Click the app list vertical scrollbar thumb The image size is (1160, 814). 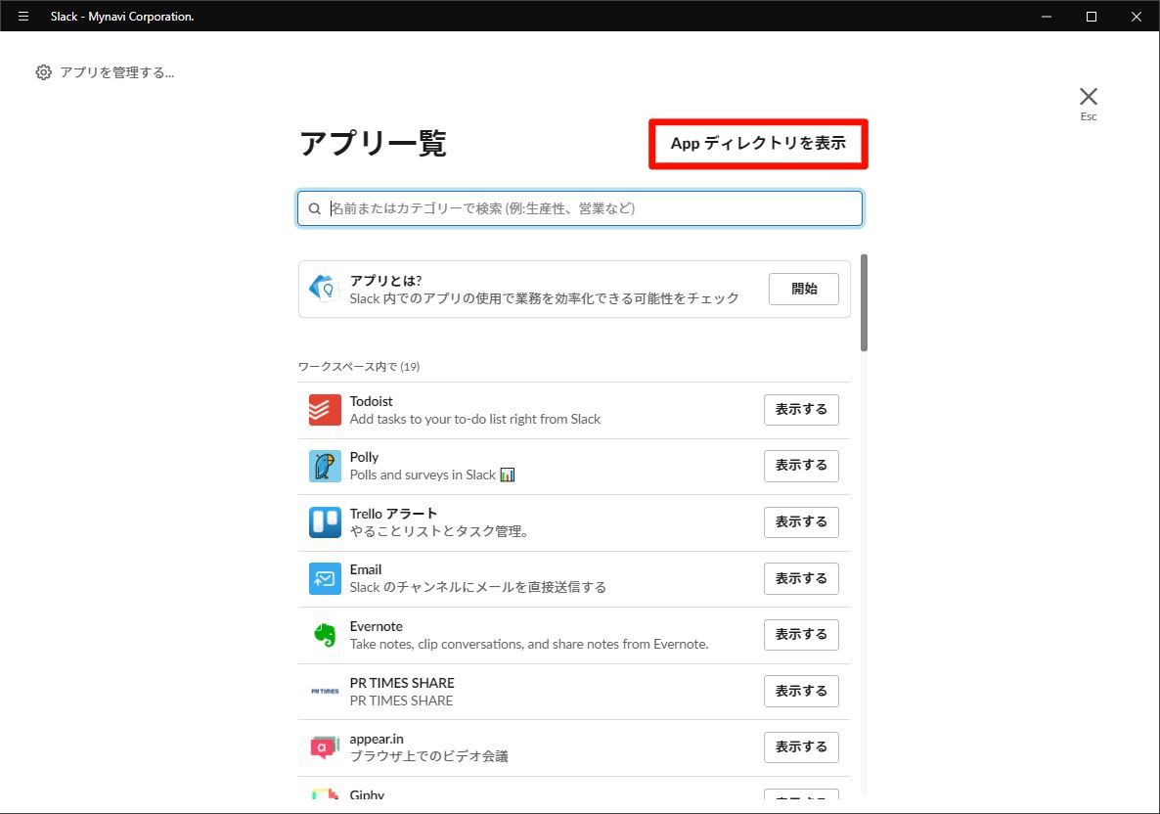tap(864, 302)
